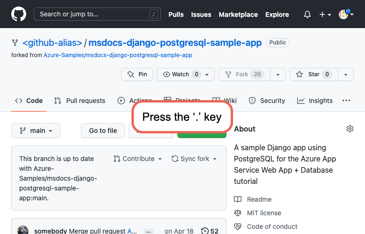
Task: Focus the Search or jump to field
Action: point(96,15)
